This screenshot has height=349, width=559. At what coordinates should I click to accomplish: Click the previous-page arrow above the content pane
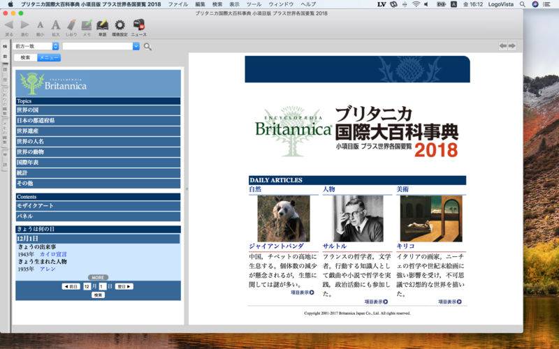point(503,46)
